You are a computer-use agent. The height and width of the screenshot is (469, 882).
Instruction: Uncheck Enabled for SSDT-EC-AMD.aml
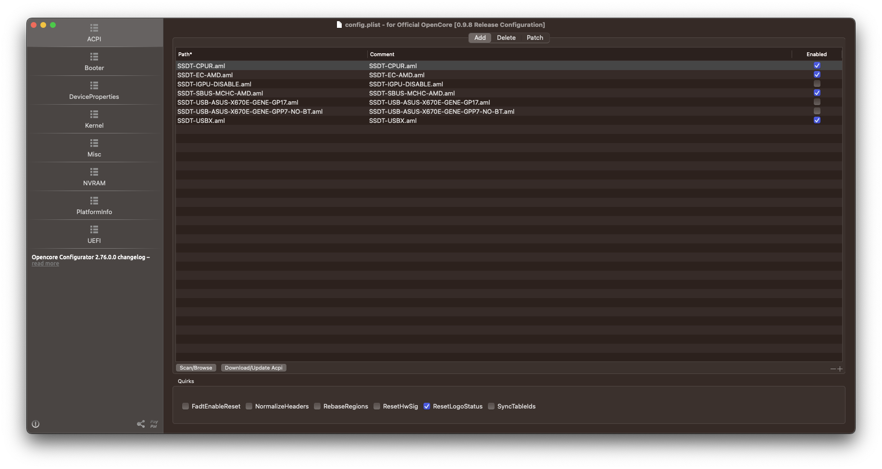[x=817, y=74]
